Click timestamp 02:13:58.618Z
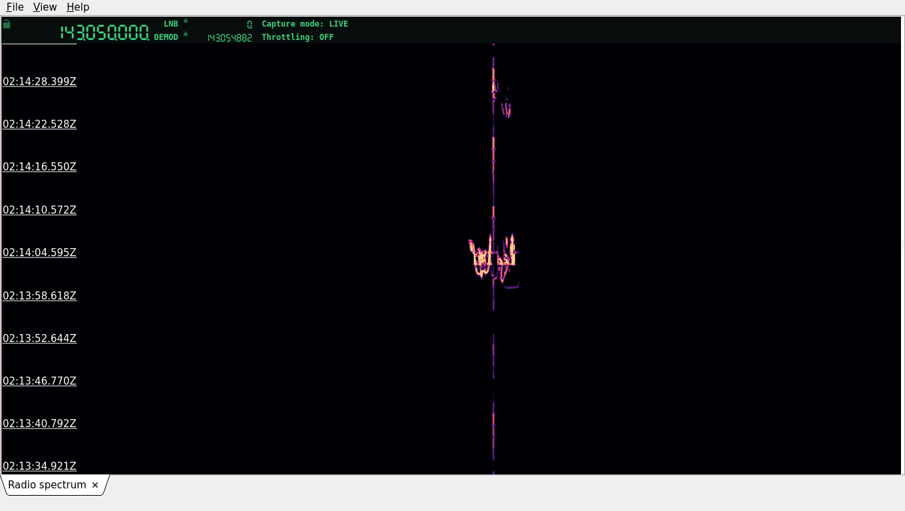Screen dimensions: 905x511 pos(39,296)
